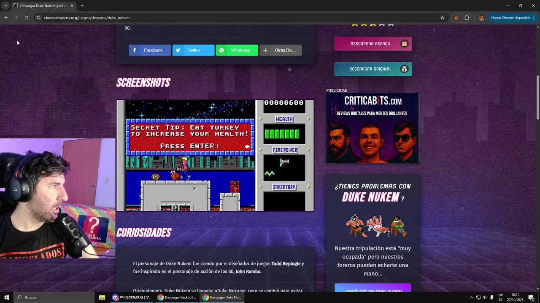This screenshot has height=303, width=540.
Task: Click the Todd Replogle bold name
Action: click(286, 264)
